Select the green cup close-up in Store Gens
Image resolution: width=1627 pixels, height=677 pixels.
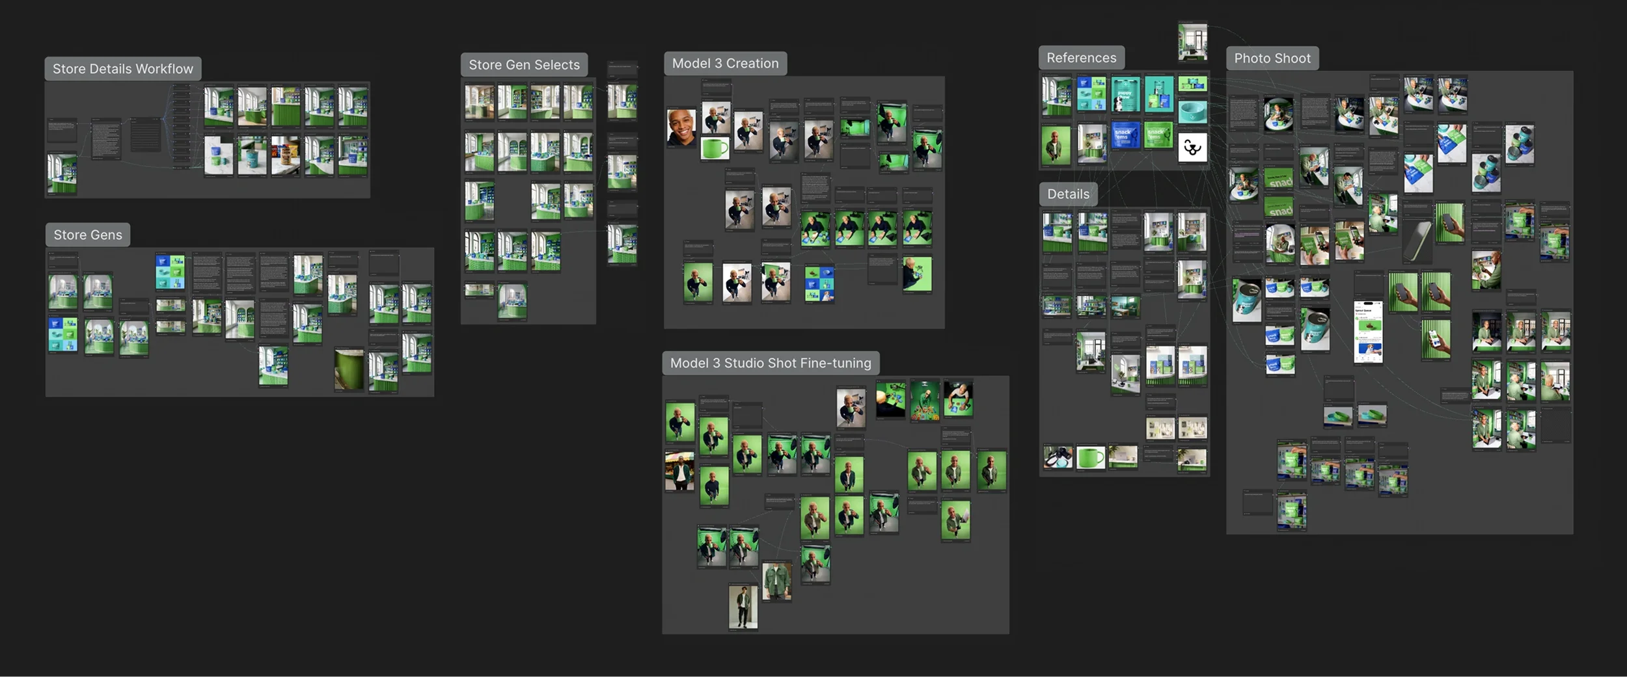(349, 369)
